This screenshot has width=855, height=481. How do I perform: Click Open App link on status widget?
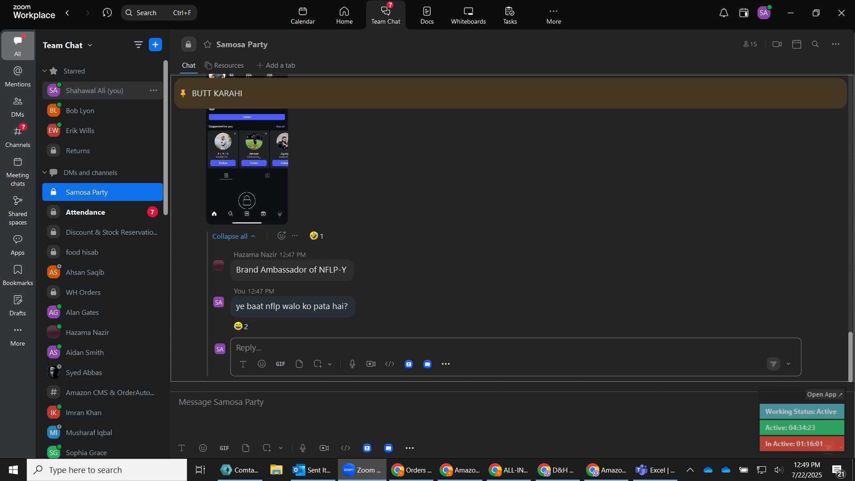tap(824, 395)
